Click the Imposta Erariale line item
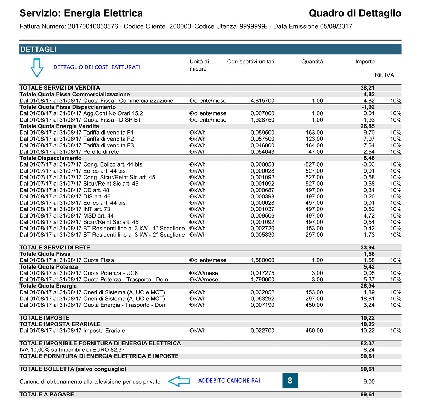This screenshot has height=405, width=425. click(210, 331)
